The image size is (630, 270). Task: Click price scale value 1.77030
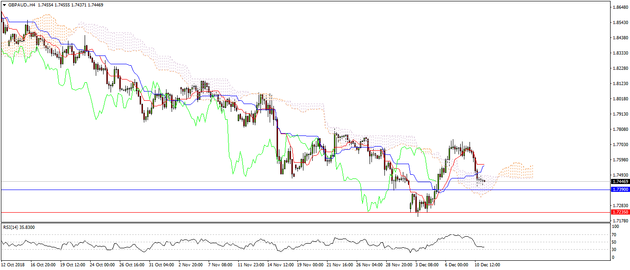pos(619,145)
